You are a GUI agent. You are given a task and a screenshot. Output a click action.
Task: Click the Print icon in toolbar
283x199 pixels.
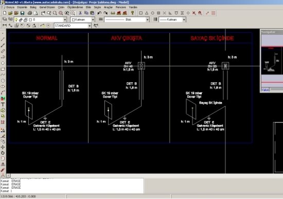pyautogui.click(x=30, y=13)
